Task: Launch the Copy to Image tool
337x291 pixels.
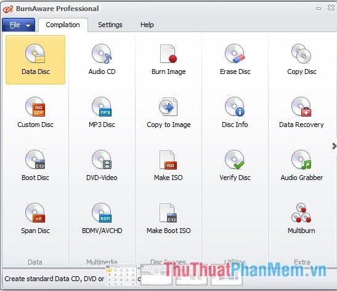Action: pos(169,113)
